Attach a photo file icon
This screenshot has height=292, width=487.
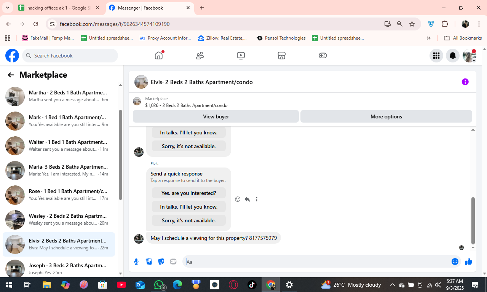coord(149,262)
